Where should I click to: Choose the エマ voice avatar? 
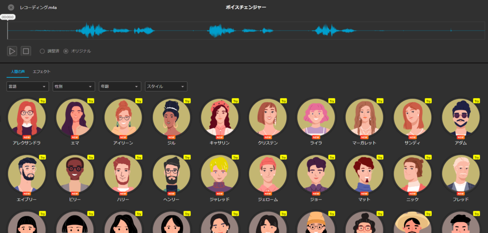click(75, 118)
